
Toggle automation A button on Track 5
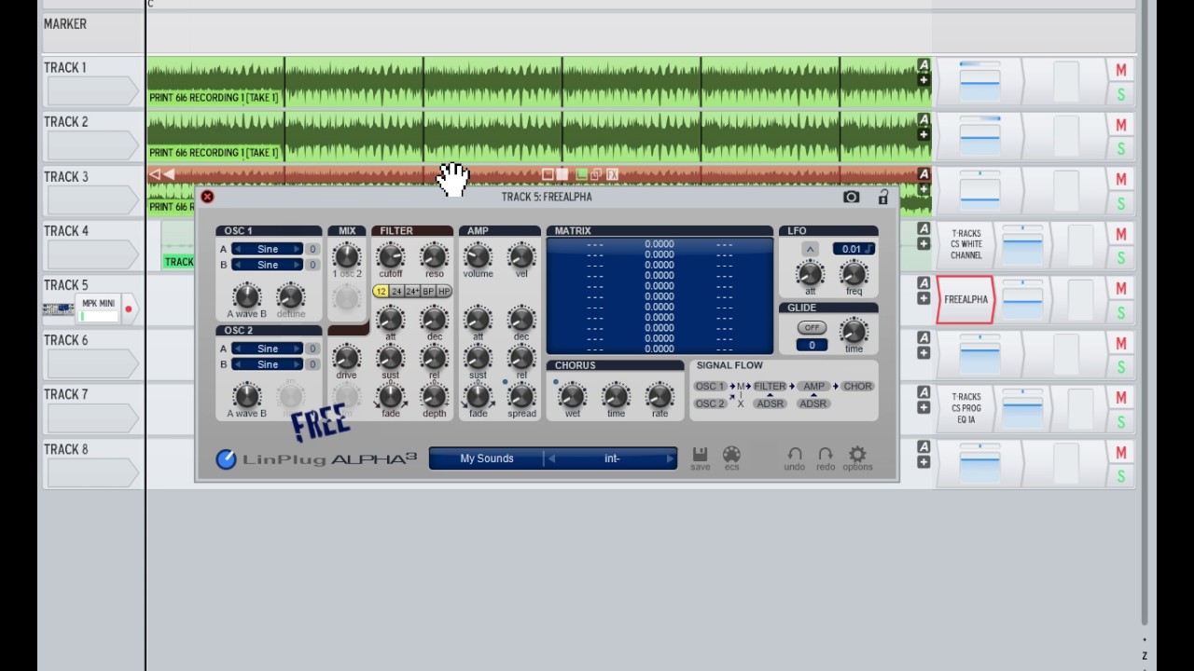pos(923,283)
